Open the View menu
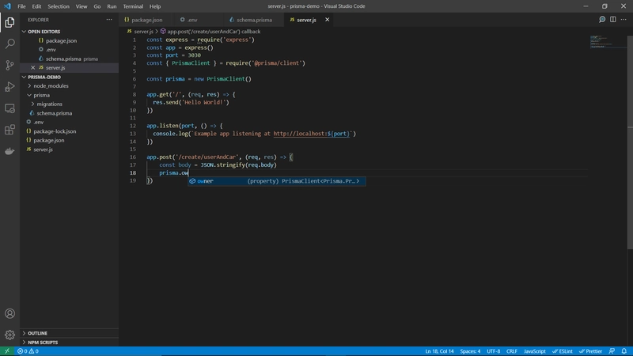 pyautogui.click(x=81, y=6)
